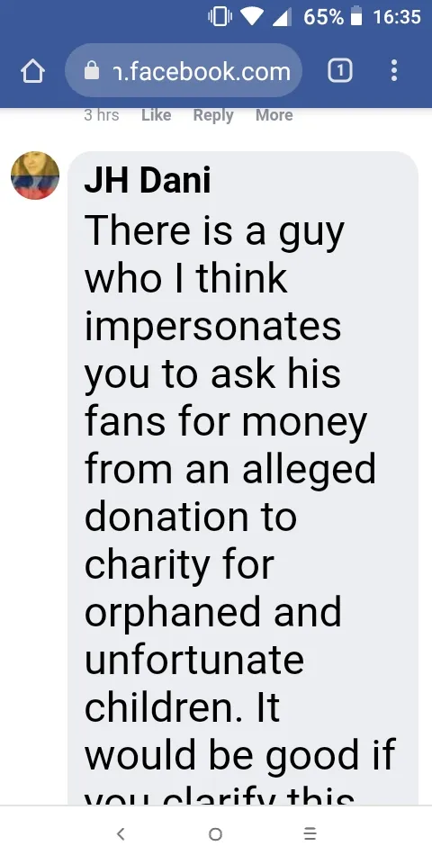
Task: Tap the 16:35 clock in the status bar
Action: (x=397, y=17)
